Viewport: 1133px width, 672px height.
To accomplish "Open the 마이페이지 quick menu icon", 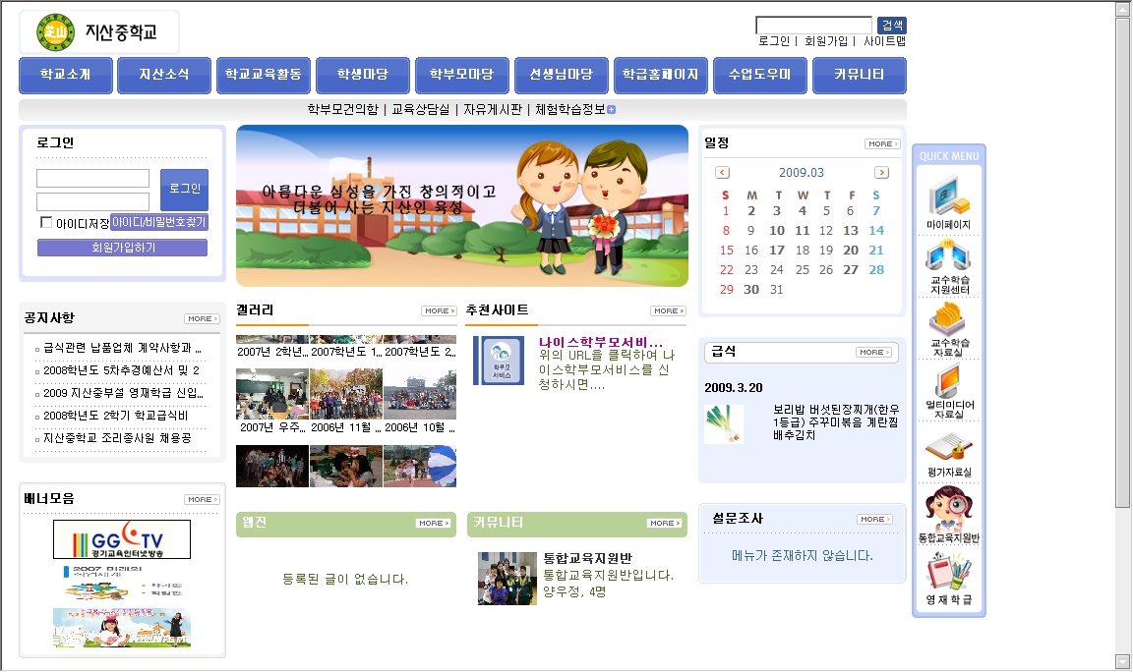I will 948,199.
